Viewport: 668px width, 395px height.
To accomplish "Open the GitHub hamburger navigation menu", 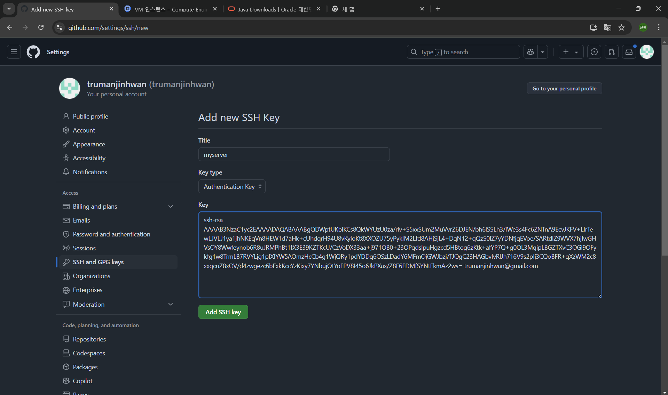I will (14, 52).
